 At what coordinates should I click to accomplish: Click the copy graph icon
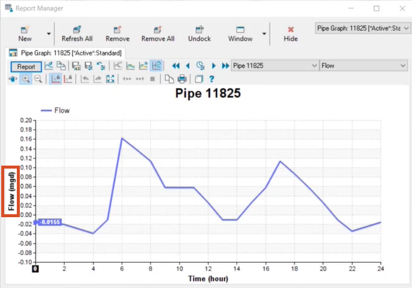coord(169,79)
